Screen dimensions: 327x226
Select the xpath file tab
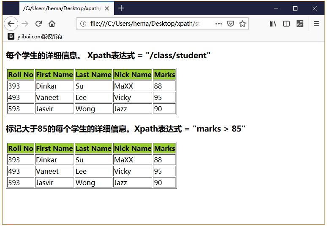[x=67, y=8]
